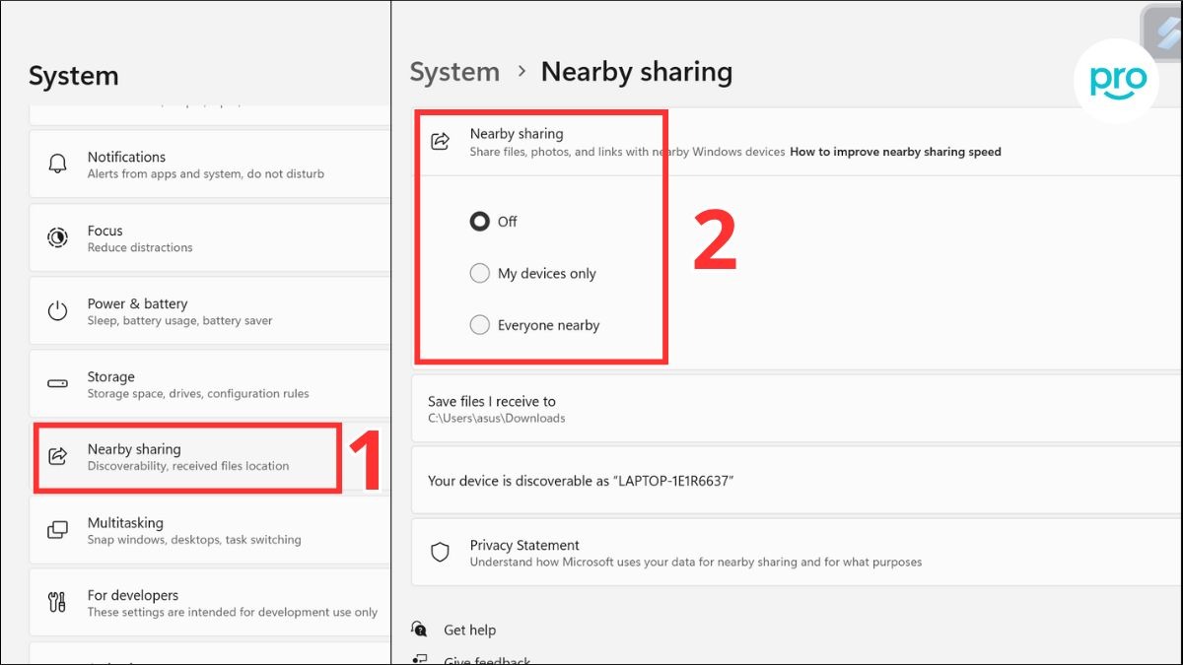Click the Notifications bell icon
1183x665 pixels.
coord(58,164)
